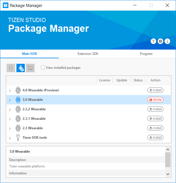This screenshot has width=176, height=183.
Task: Expand the 2.3.1 Wearable row
Action: (x=10, y=119)
